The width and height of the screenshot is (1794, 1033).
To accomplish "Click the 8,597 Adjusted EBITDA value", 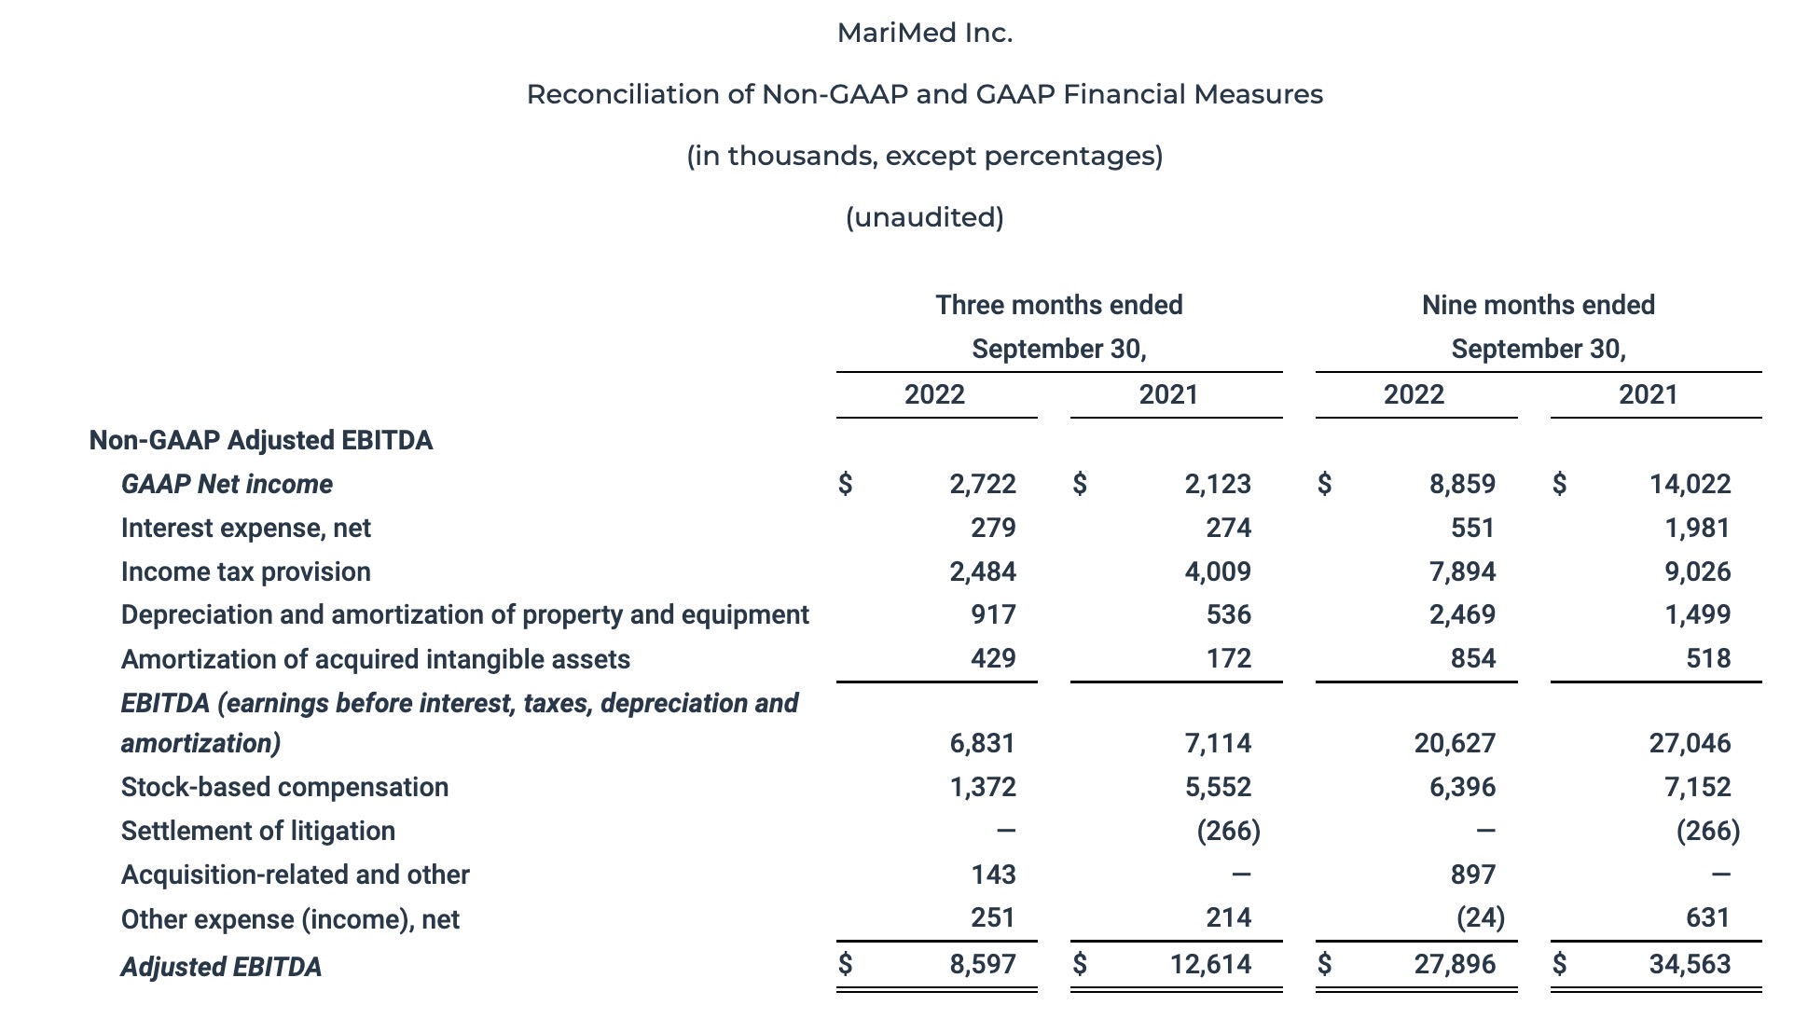I will 983,964.
